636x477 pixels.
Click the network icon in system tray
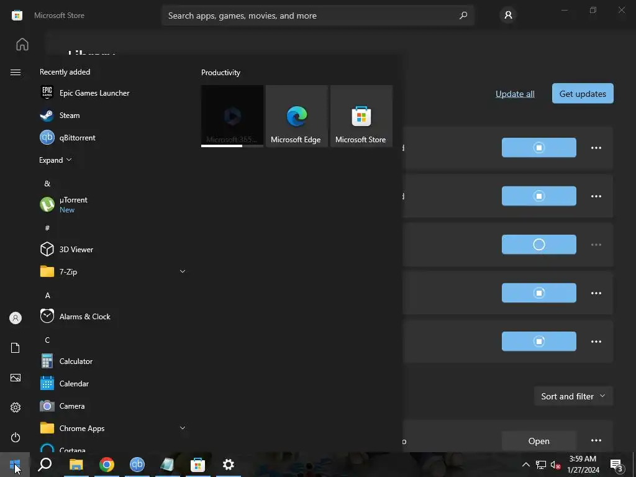541,465
